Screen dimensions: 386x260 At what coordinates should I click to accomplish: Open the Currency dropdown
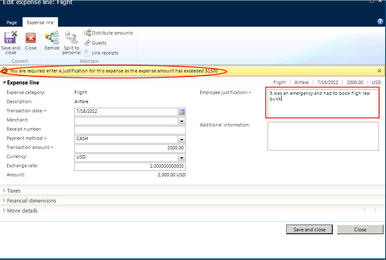tap(182, 158)
